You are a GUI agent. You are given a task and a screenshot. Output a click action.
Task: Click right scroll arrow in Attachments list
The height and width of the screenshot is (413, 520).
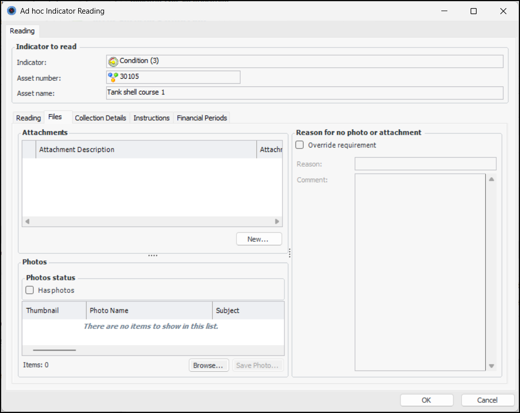point(277,222)
